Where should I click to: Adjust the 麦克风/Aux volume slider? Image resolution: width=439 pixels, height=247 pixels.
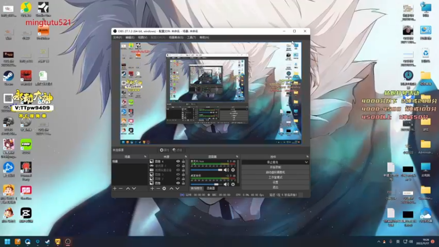[x=207, y=170]
